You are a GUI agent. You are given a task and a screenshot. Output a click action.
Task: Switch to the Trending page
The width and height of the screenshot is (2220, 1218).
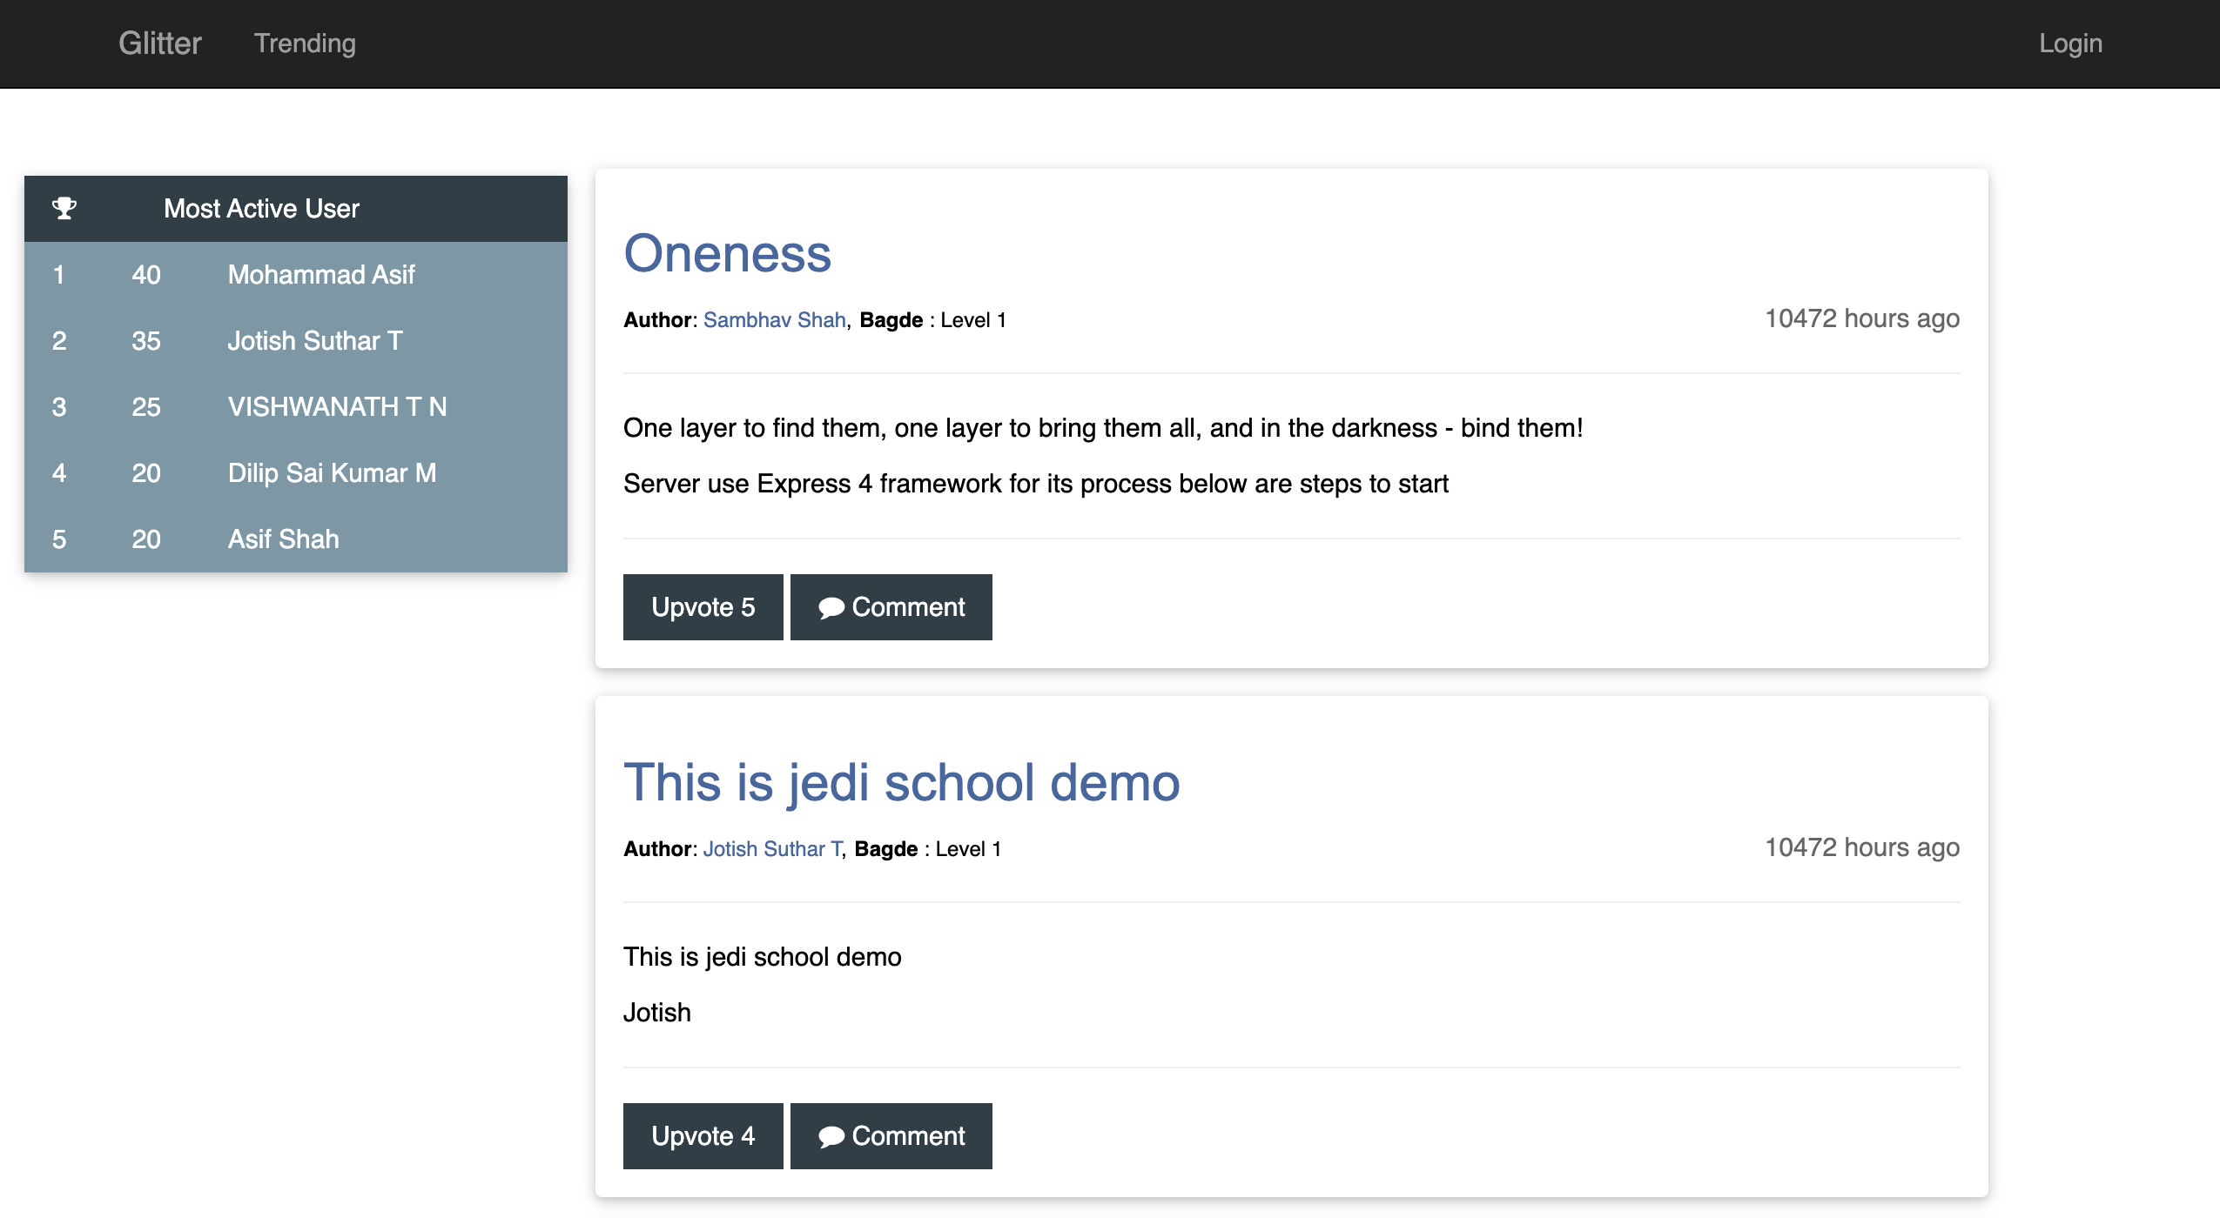tap(305, 43)
